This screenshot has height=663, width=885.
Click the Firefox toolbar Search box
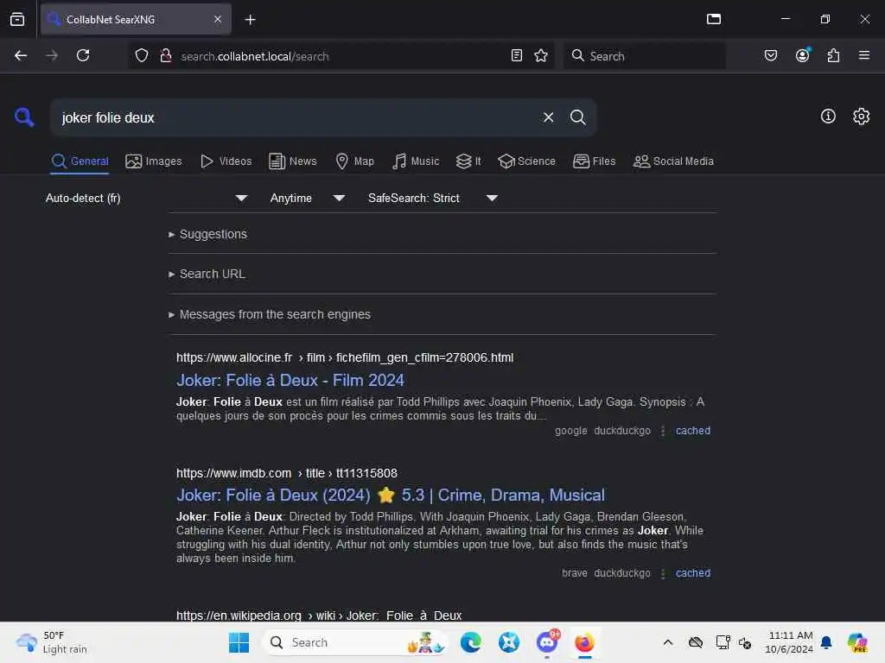tap(644, 56)
